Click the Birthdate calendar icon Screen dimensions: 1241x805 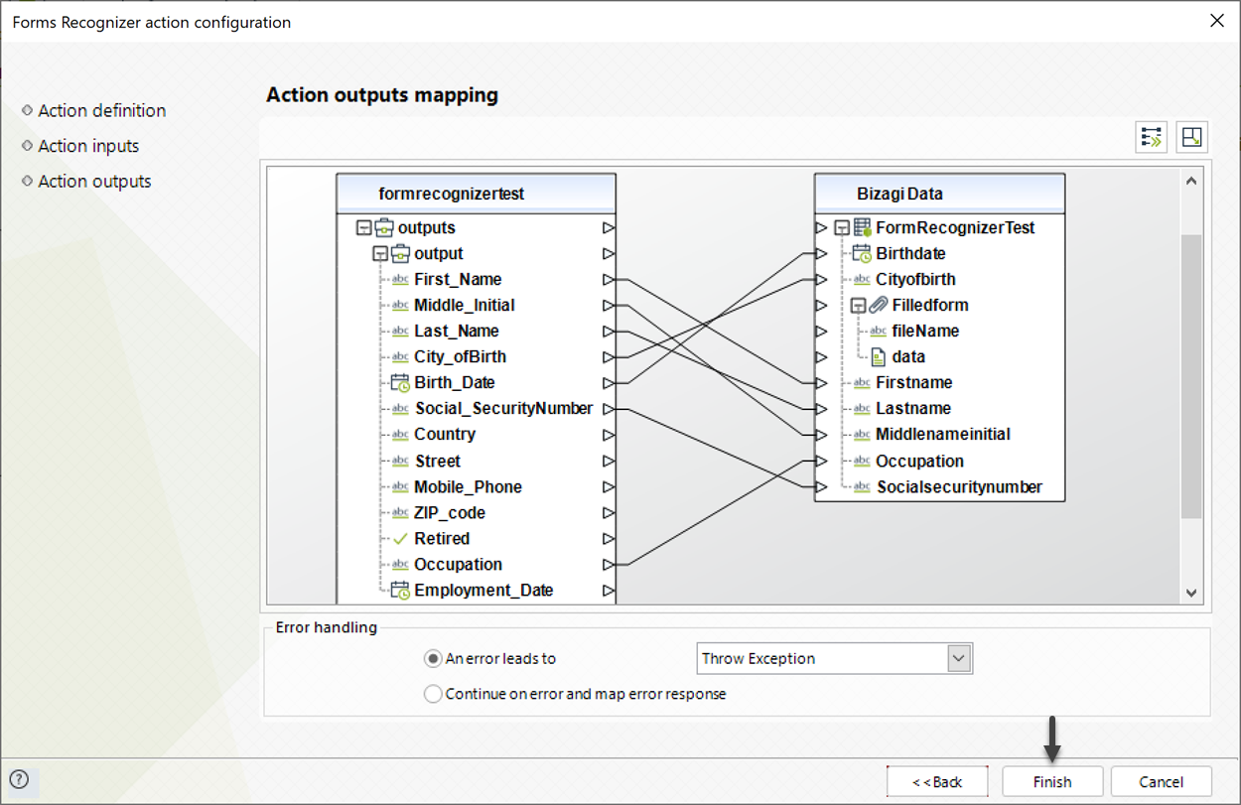[863, 253]
